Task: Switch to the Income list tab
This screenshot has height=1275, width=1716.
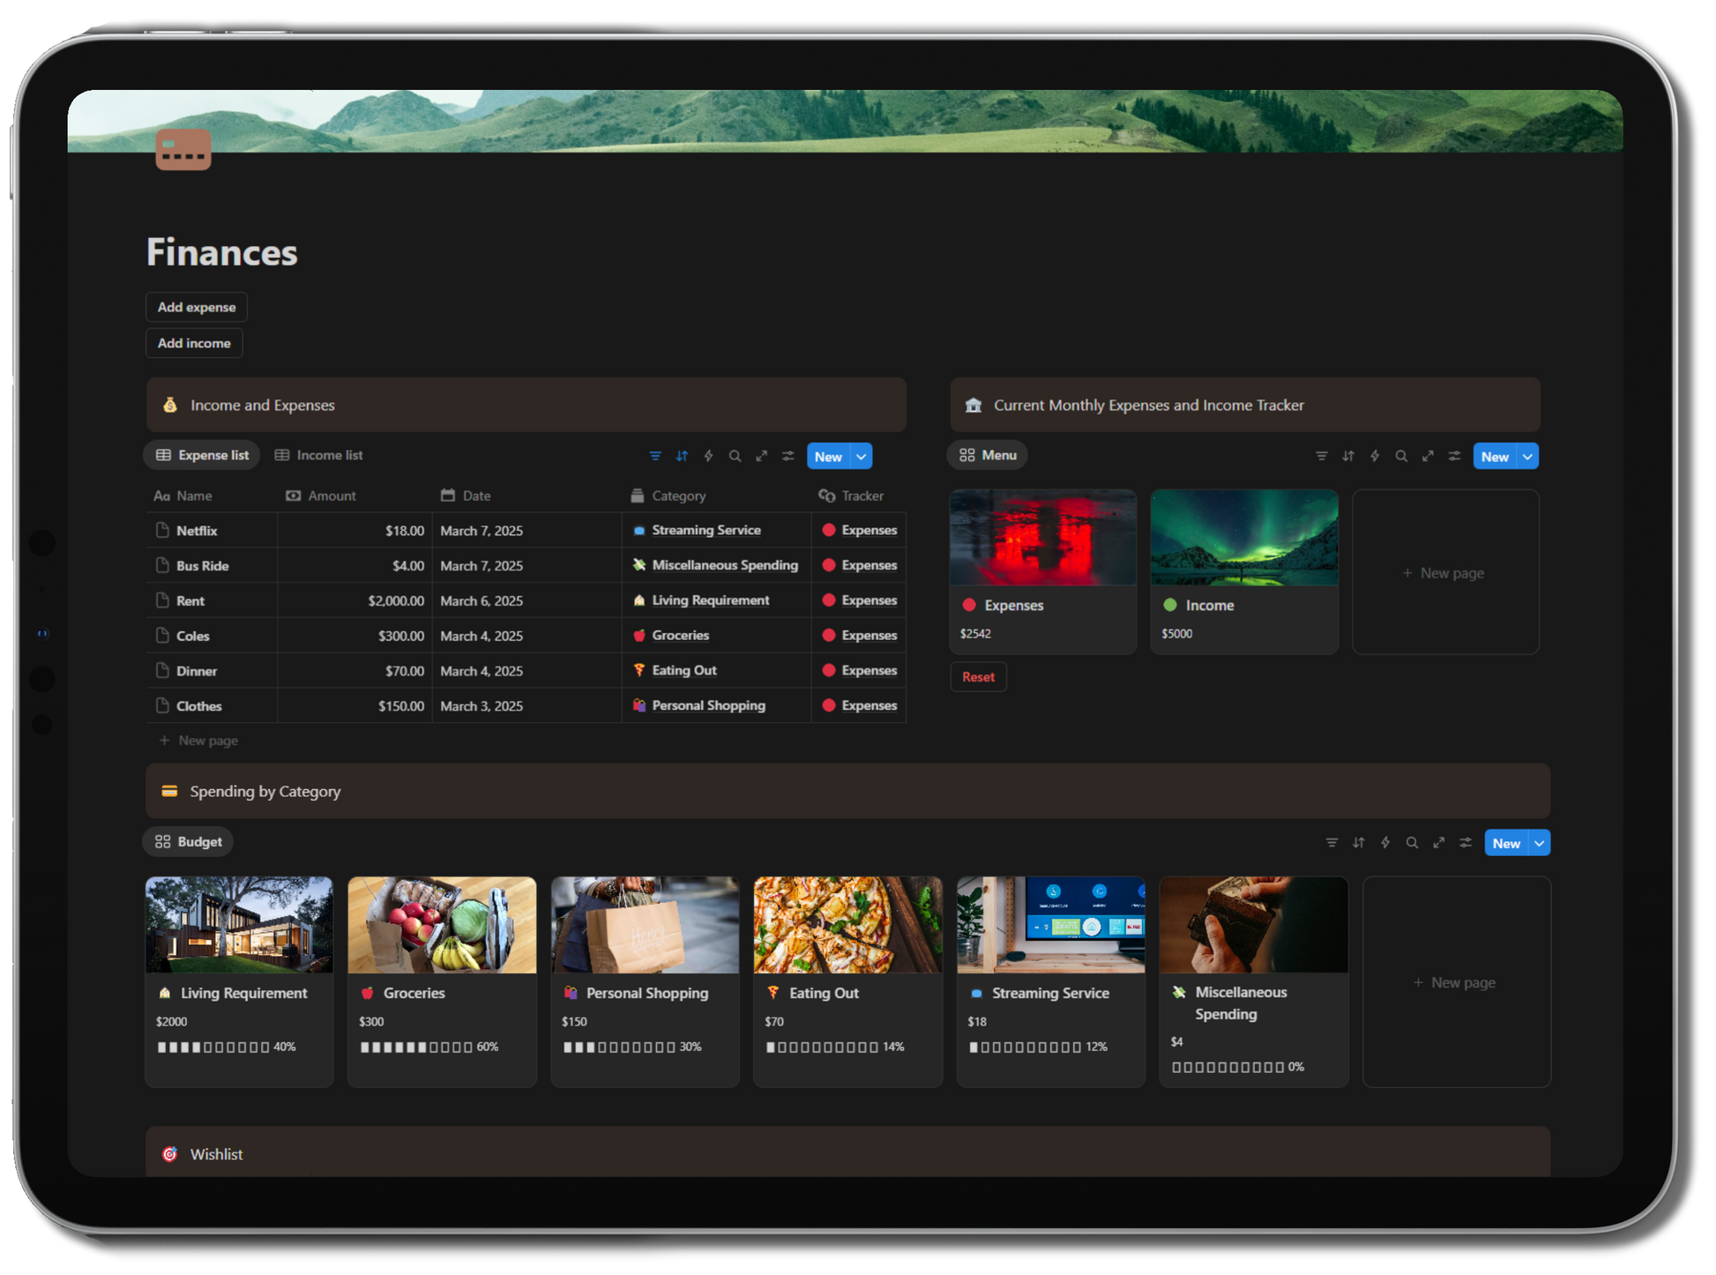Action: (319, 455)
